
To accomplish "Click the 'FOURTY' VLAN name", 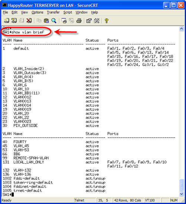I will (20, 142).
